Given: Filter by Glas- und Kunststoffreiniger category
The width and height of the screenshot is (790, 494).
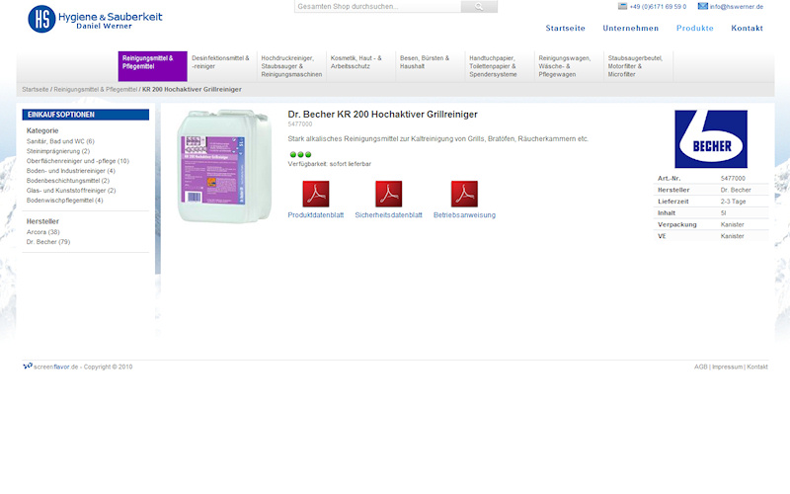Looking at the screenshot, I should tap(71, 191).
